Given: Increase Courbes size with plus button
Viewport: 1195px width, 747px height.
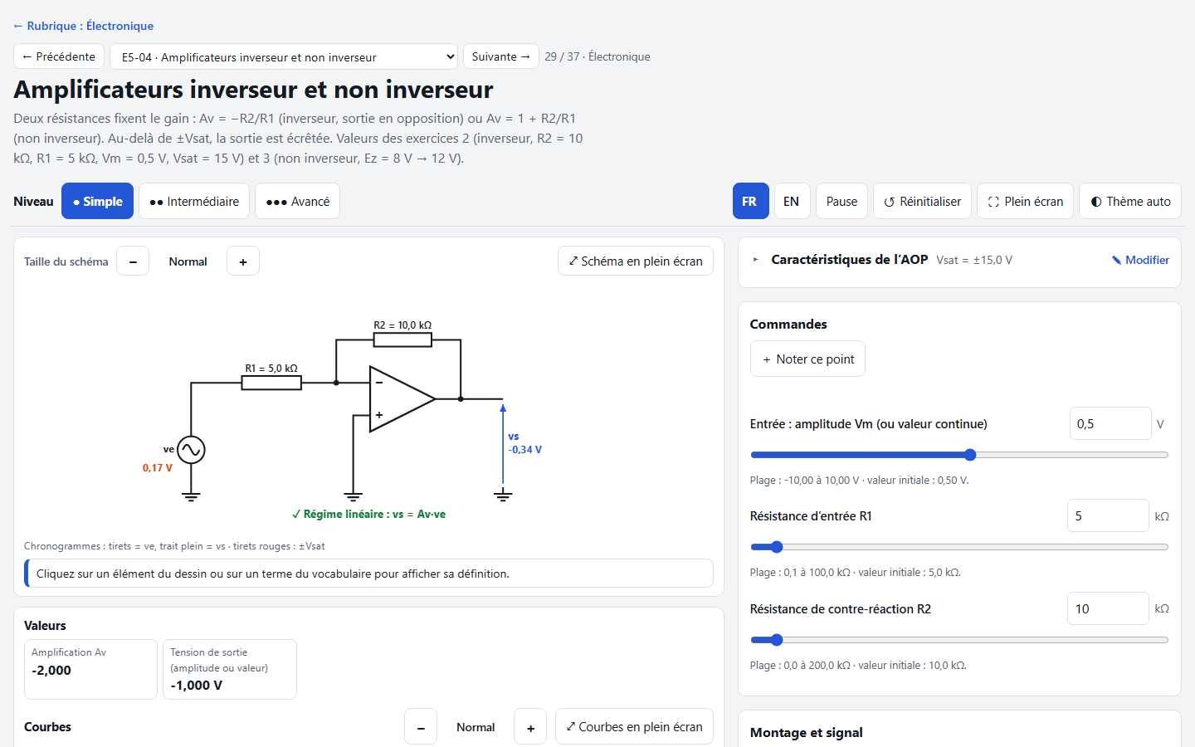Looking at the screenshot, I should 530,727.
